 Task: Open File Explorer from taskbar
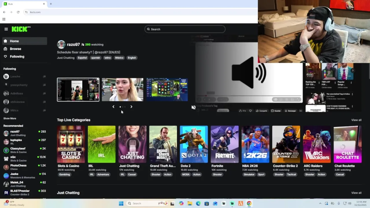pyautogui.click(x=190, y=203)
